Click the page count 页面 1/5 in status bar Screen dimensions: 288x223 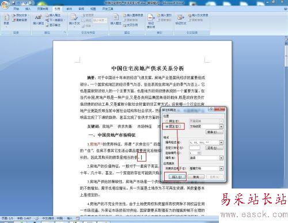(x=7, y=218)
